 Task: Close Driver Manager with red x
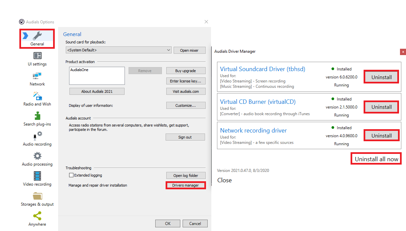[x=403, y=52]
